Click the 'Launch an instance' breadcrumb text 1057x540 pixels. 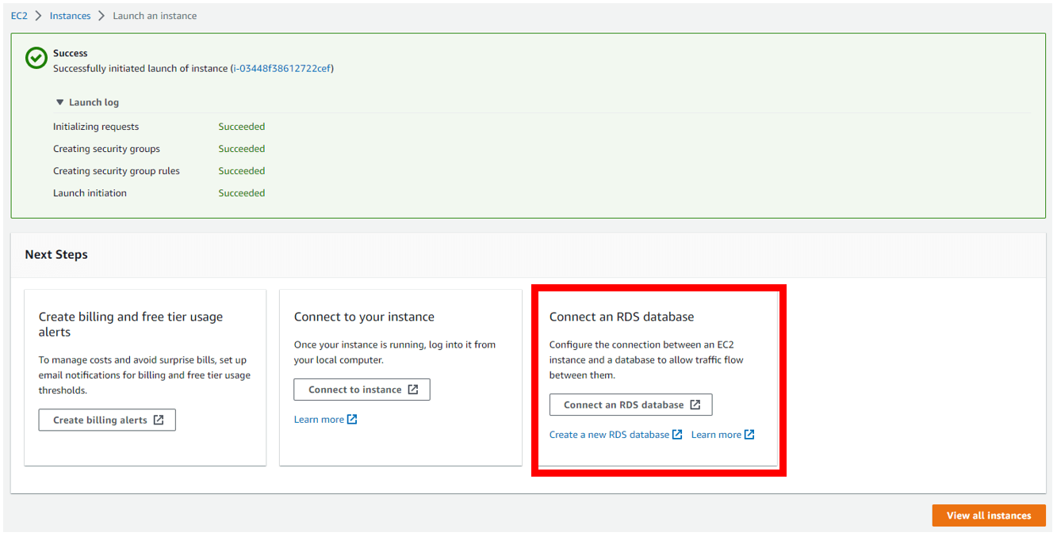[155, 16]
